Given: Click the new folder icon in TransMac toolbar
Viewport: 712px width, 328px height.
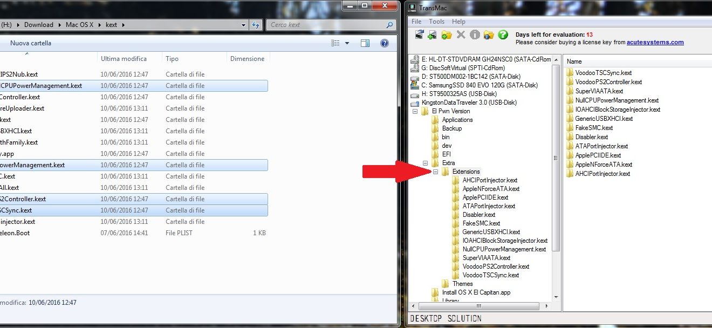Looking at the screenshot, I should 447,35.
